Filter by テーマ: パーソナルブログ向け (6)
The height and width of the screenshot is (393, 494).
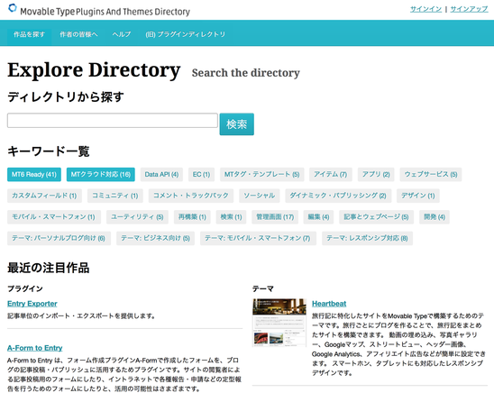59,238
